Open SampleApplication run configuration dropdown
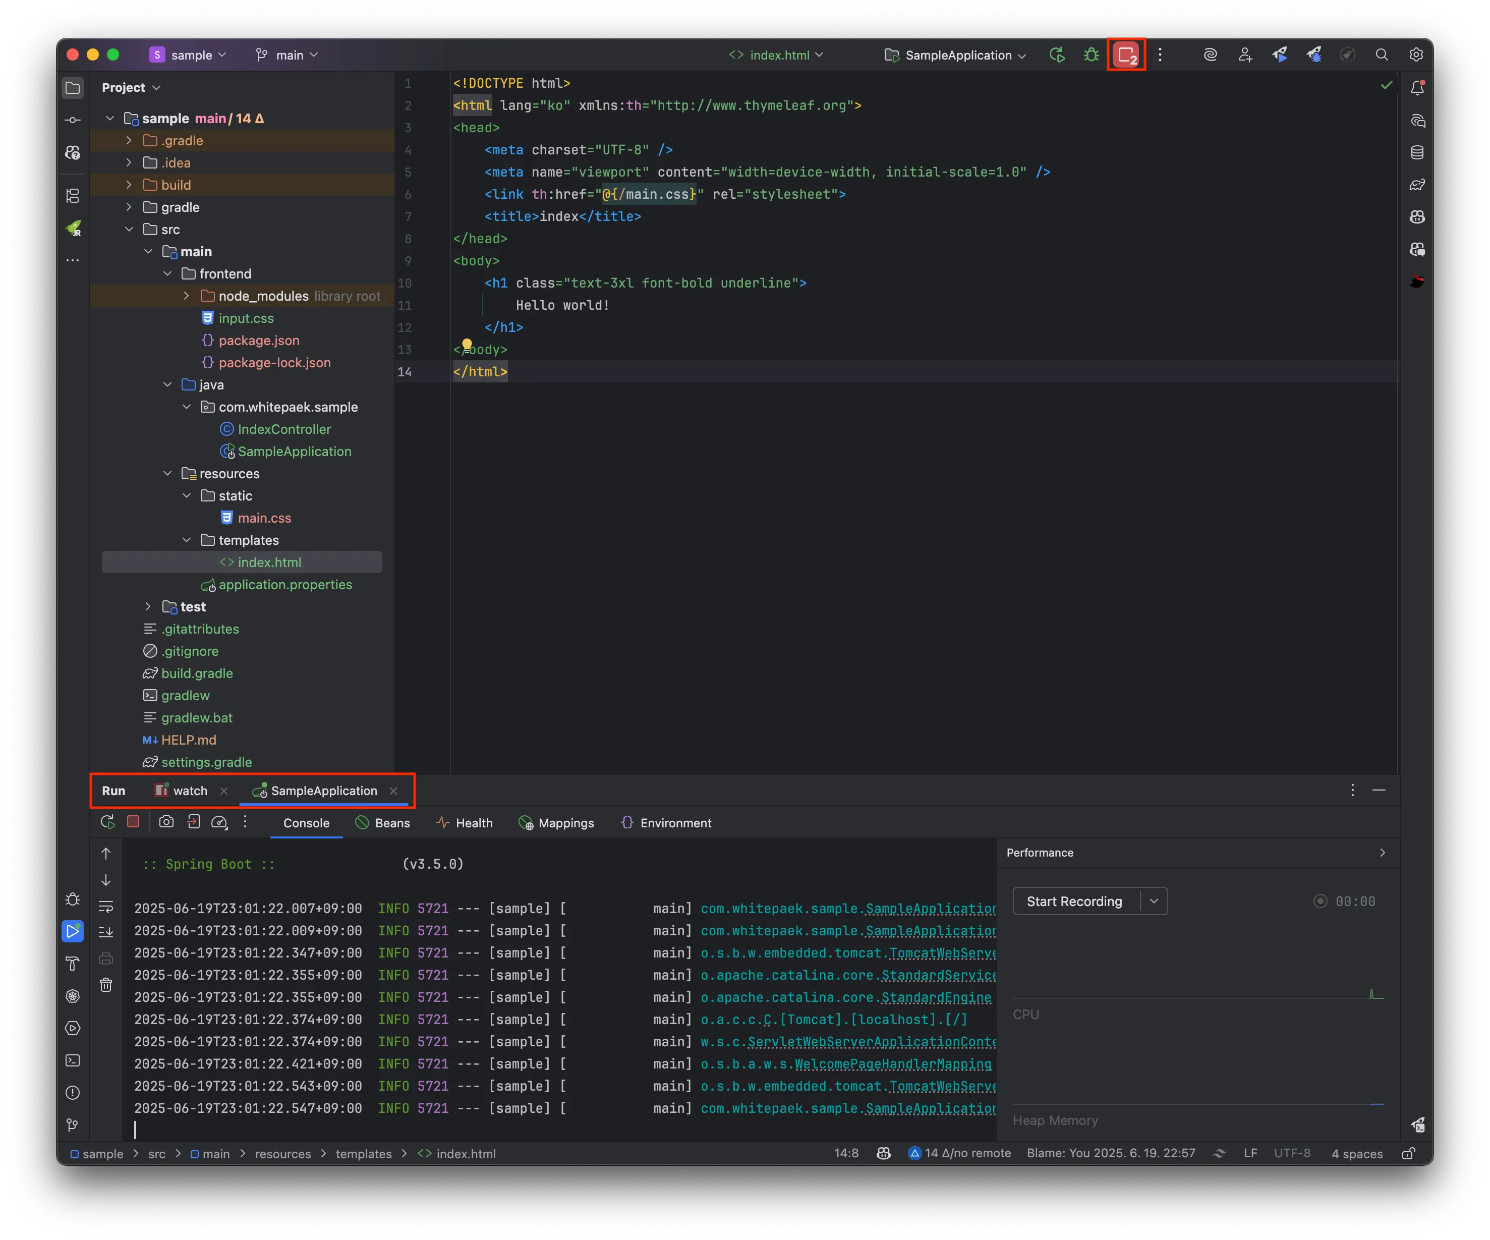1490x1240 pixels. click(955, 54)
